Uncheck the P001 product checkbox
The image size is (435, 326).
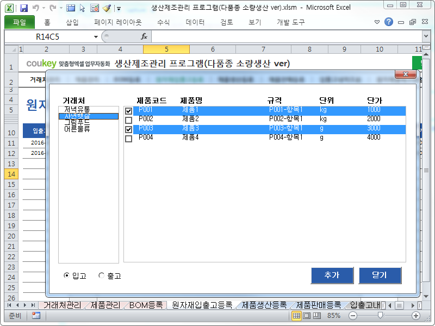(x=128, y=111)
